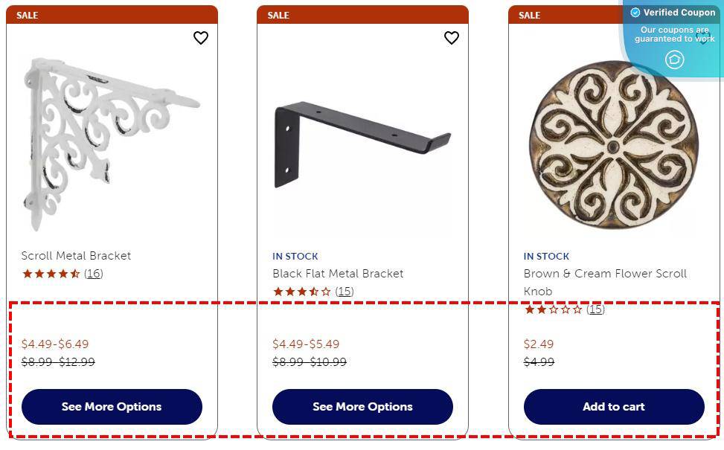Click SALE badge on Black Flat Metal Bracket
Viewport: 724px width, 450px height.
click(x=278, y=15)
